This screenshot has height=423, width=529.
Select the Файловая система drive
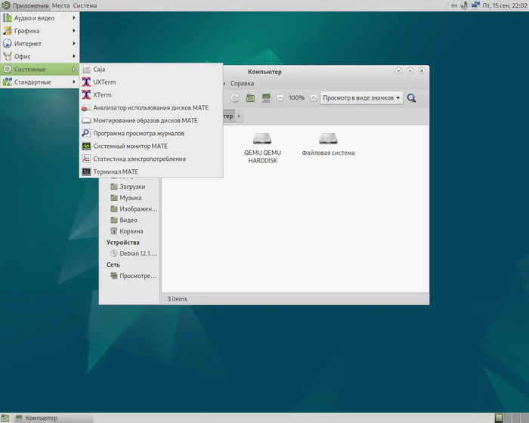click(328, 144)
